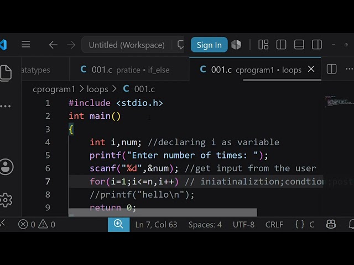Toggle the secondary sidebar
The width and height of the screenshot is (354, 265).
317,44
